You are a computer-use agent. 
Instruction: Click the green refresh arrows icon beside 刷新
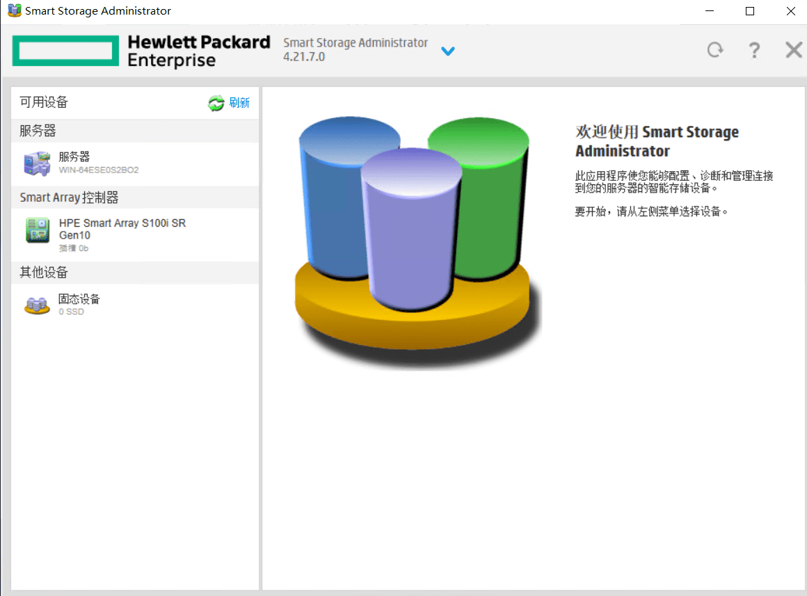click(x=216, y=103)
